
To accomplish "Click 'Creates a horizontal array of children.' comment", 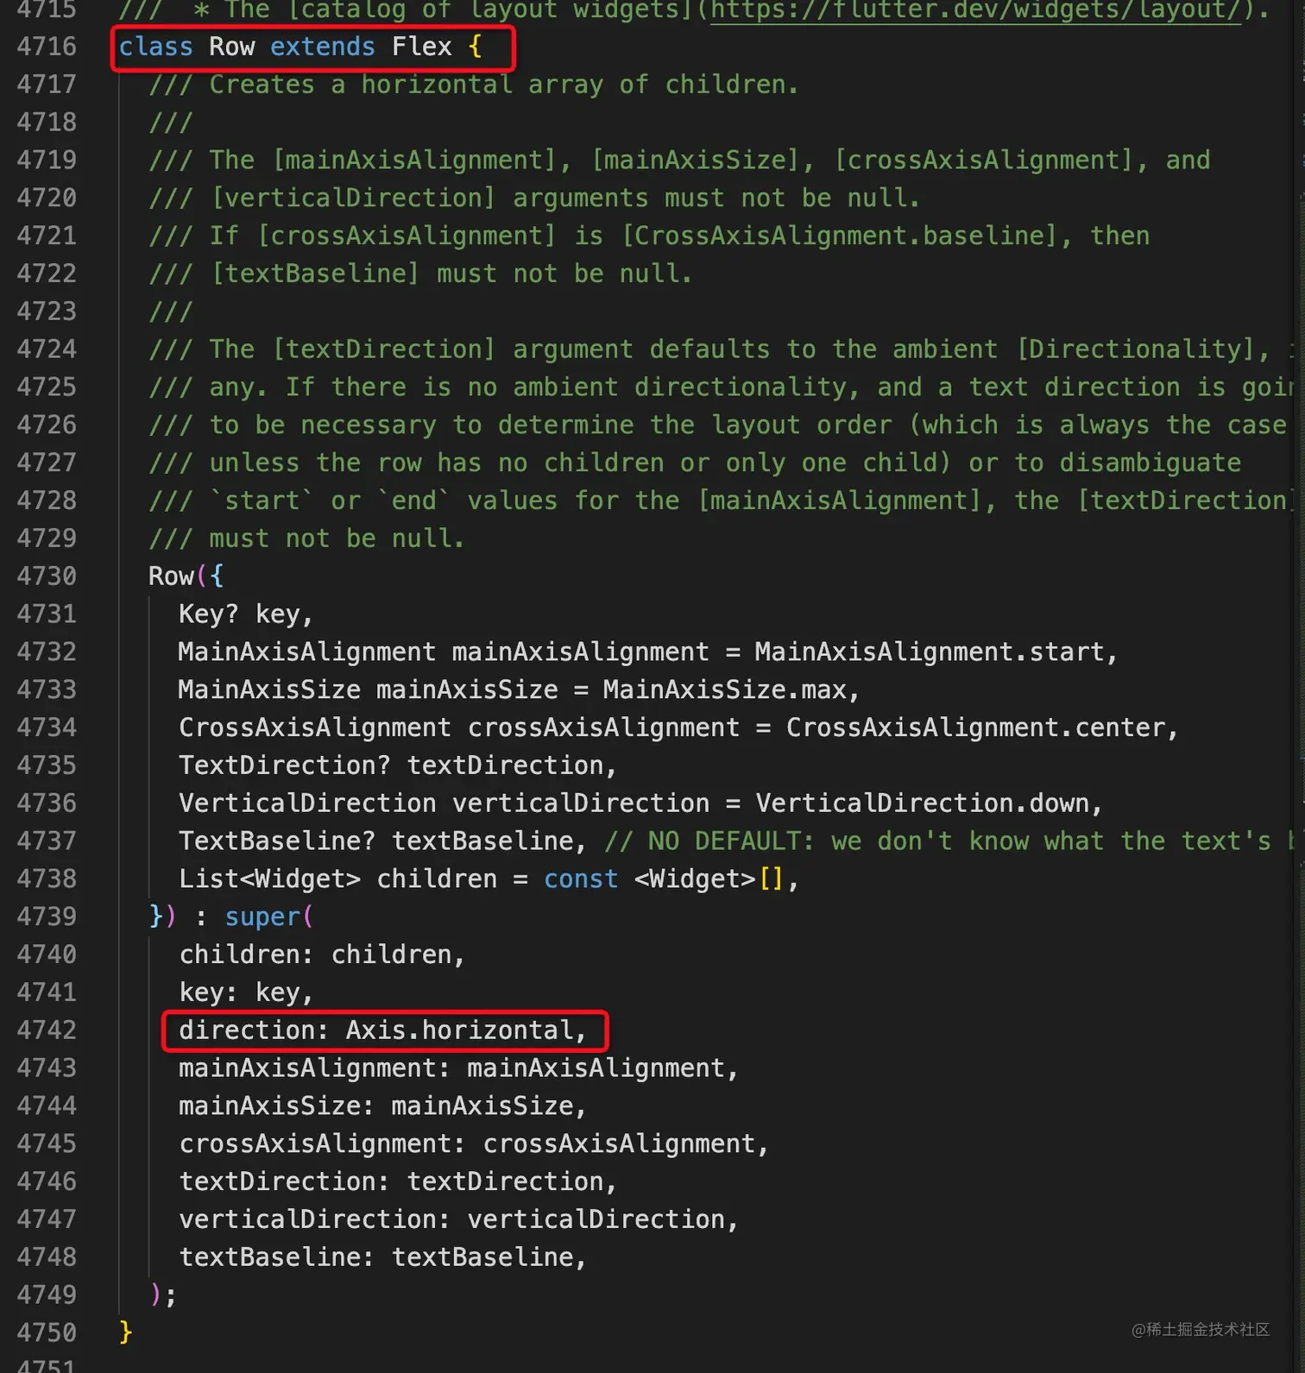I will coord(504,85).
